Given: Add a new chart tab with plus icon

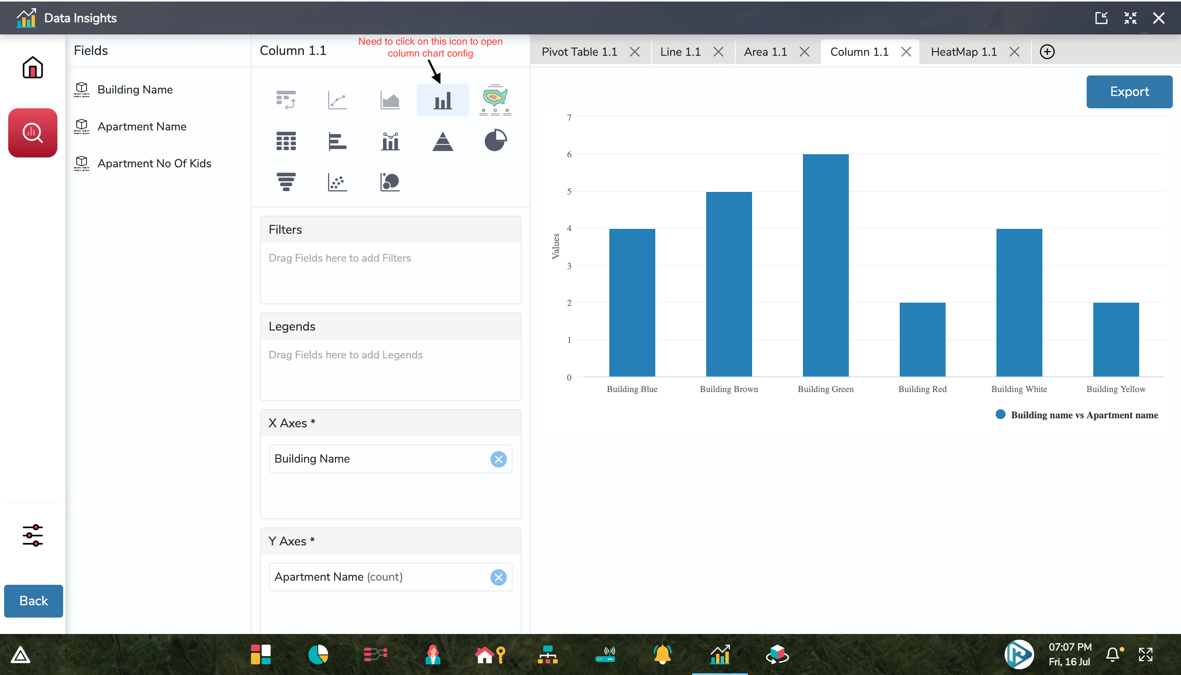Looking at the screenshot, I should [x=1046, y=51].
